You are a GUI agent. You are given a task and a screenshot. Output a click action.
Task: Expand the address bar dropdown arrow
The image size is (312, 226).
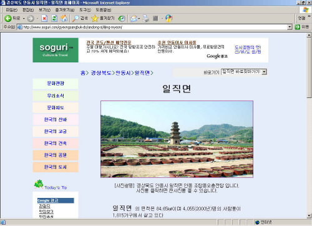(x=290, y=27)
